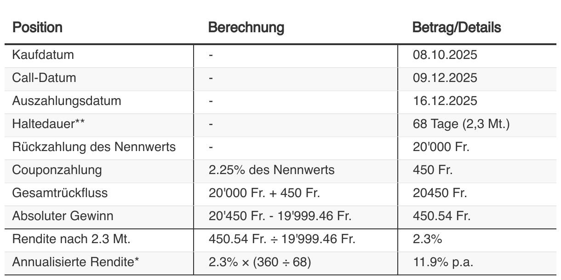Select the '2.25% des Nennwerts' calculation cell
Image resolution: width=561 pixels, height=280 pixels.
[x=271, y=170]
